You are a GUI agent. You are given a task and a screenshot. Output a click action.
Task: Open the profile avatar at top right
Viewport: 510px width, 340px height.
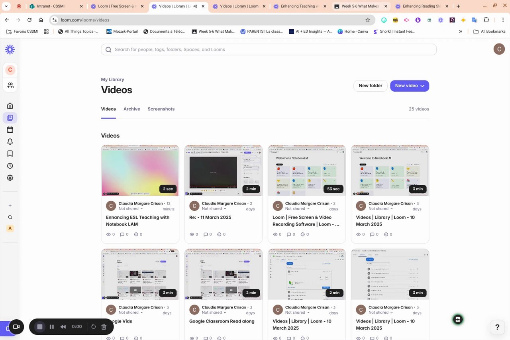[x=499, y=49]
